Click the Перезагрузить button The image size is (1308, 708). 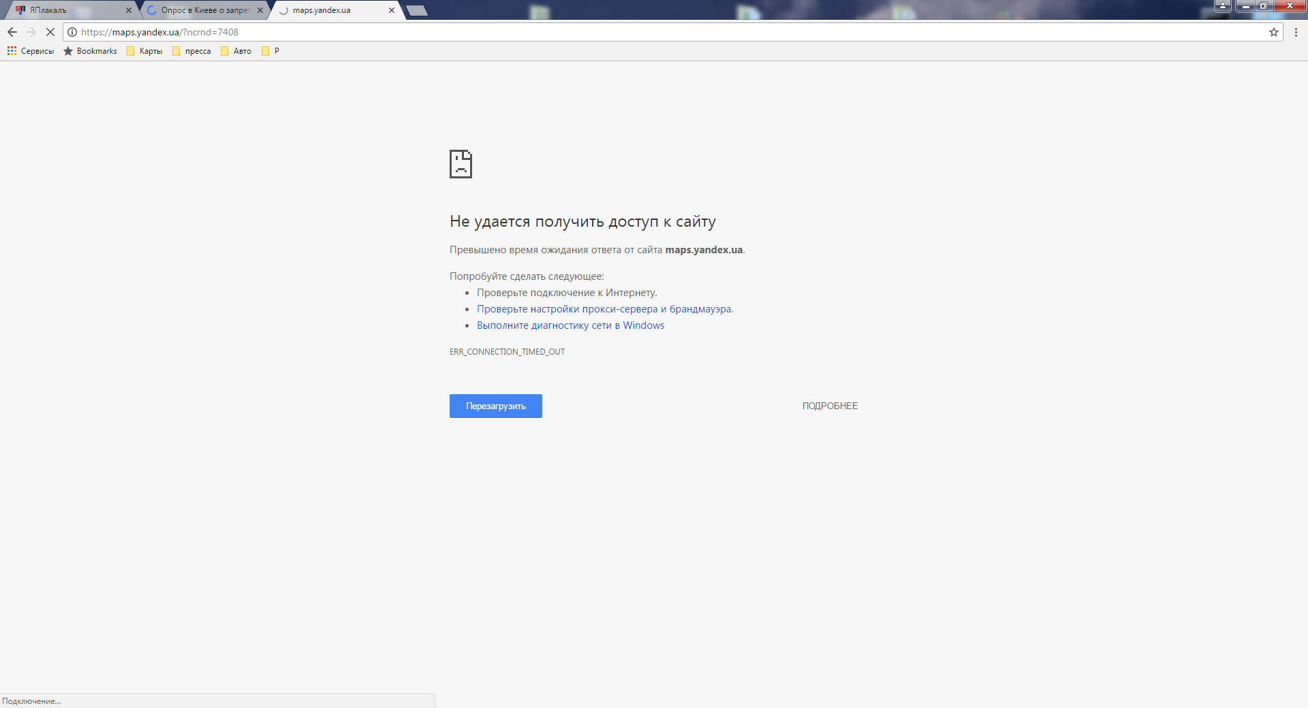tap(496, 406)
